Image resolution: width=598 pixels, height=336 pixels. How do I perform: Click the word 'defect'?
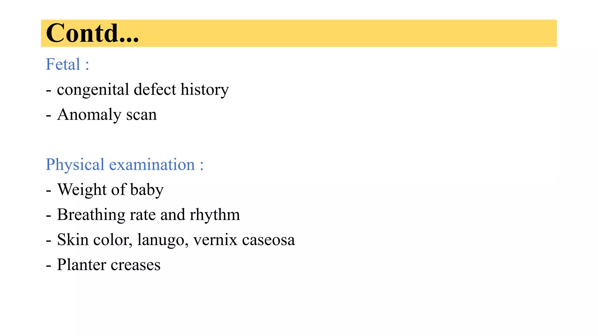155,89
